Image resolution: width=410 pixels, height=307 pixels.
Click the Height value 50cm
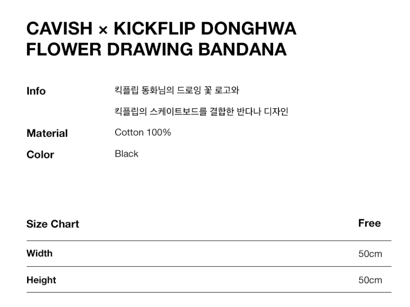(370, 280)
